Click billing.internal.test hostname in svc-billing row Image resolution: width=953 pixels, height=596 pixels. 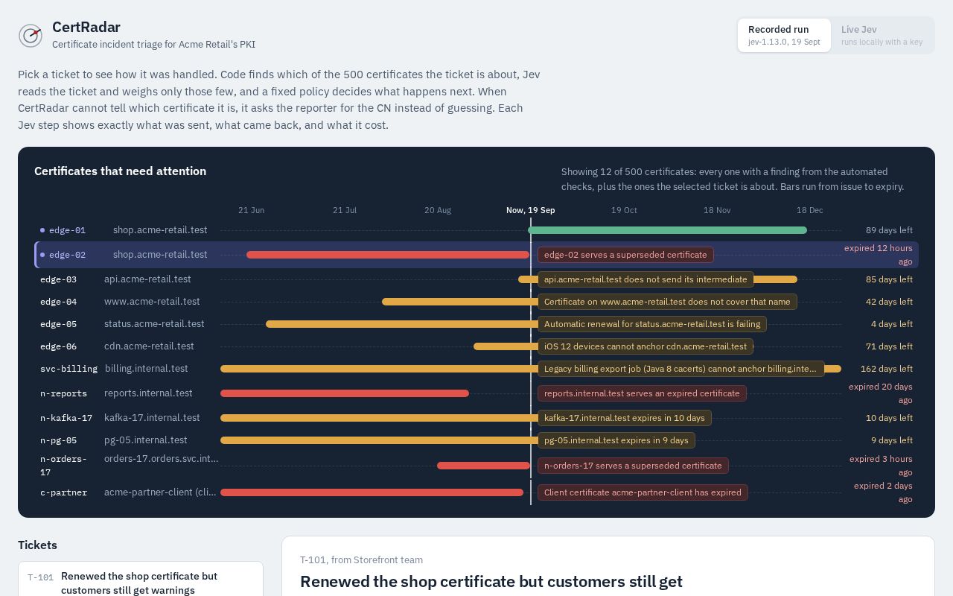click(x=147, y=369)
